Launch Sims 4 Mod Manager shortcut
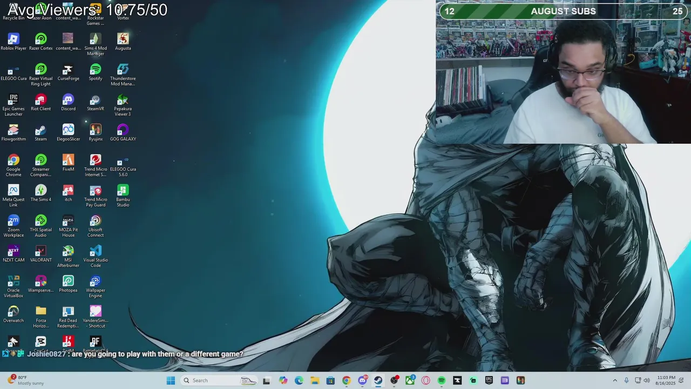 click(96, 44)
